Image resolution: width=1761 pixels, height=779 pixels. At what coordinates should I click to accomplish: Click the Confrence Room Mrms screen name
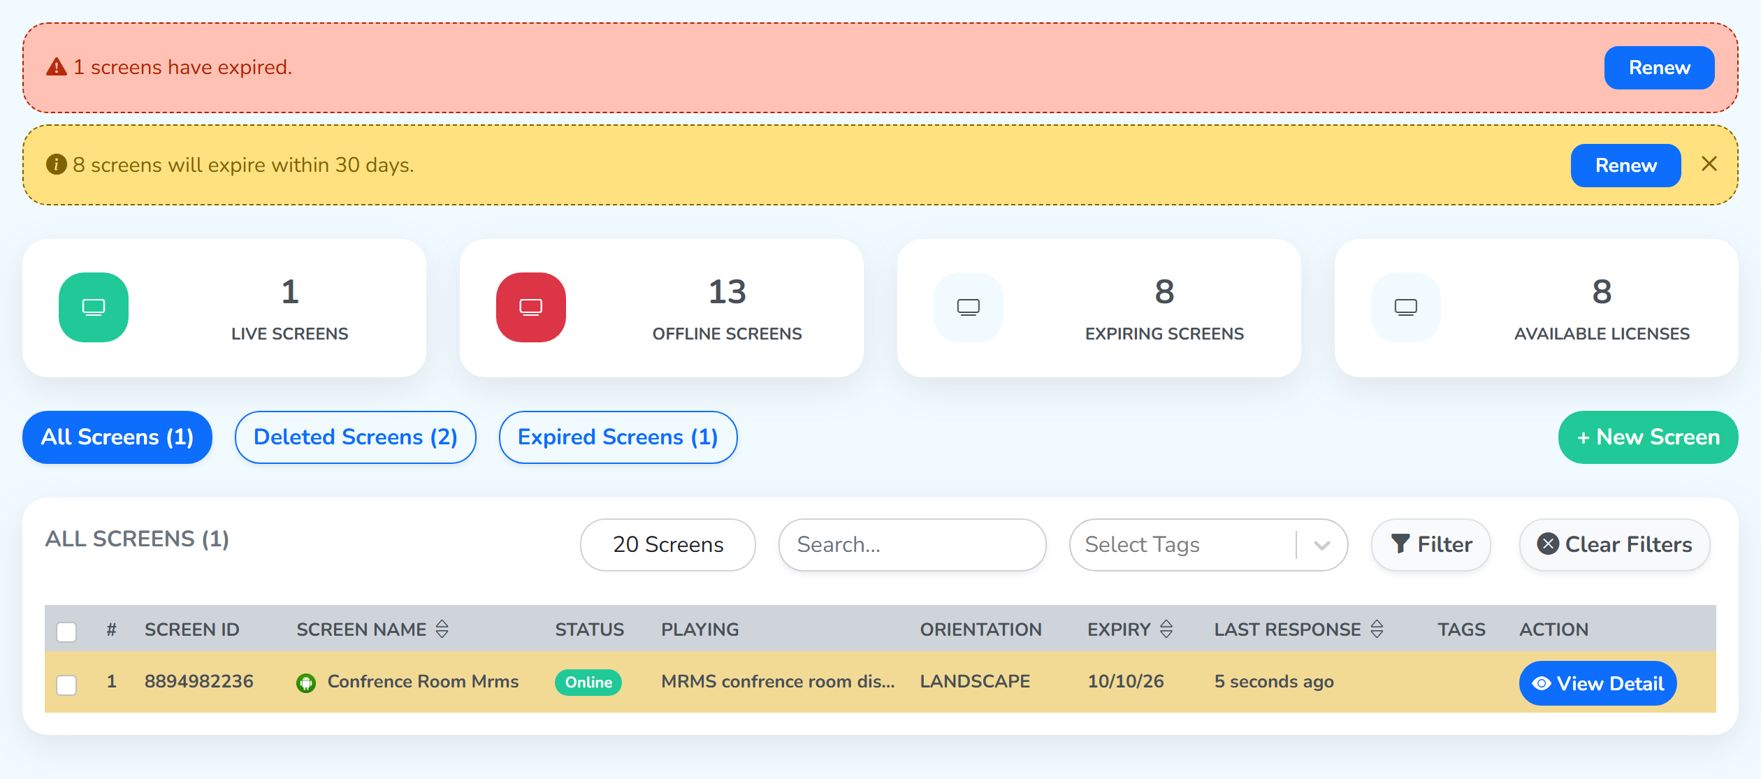coord(423,681)
